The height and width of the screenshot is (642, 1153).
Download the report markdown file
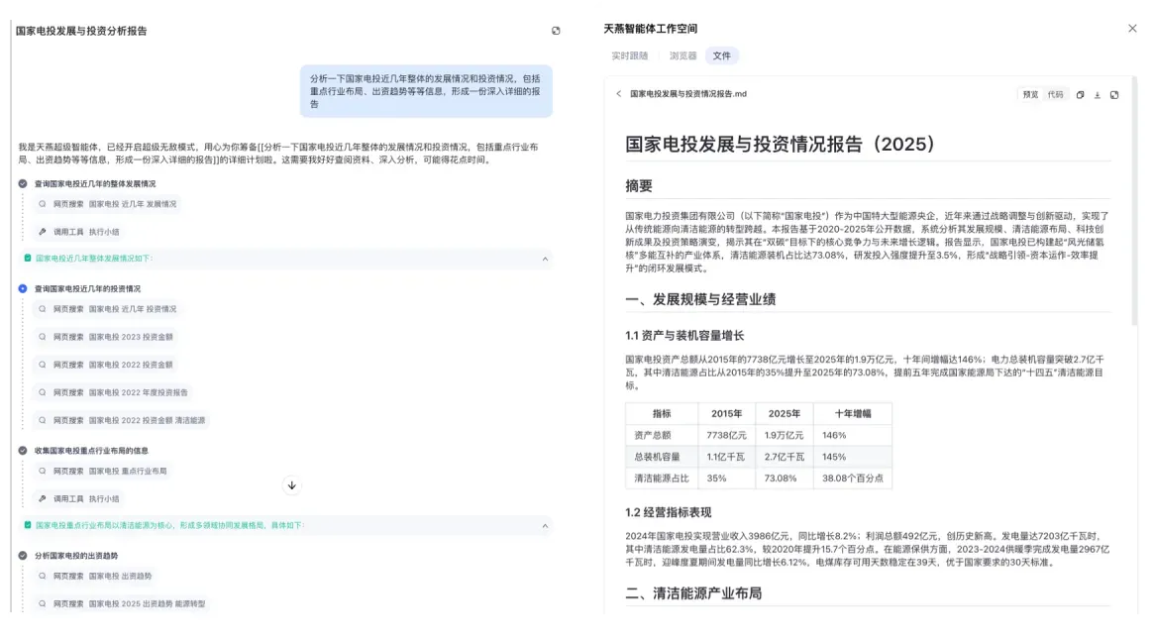tap(1098, 95)
